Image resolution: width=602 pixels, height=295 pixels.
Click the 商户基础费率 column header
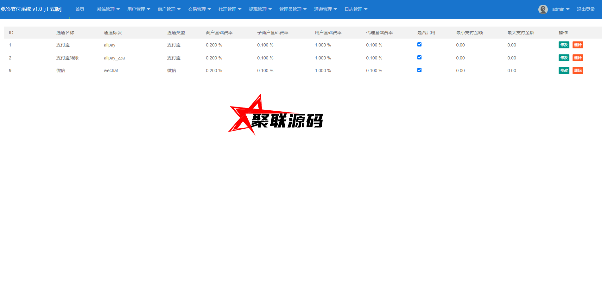[219, 33]
